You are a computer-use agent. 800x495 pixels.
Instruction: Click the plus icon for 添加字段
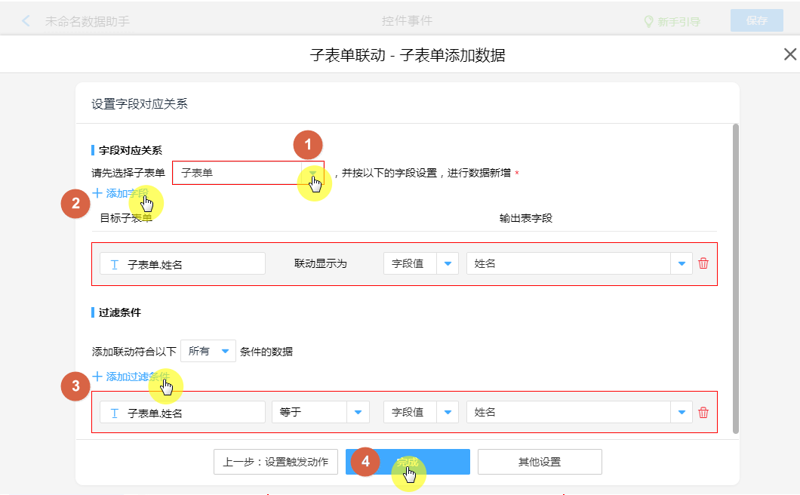pyautogui.click(x=97, y=193)
